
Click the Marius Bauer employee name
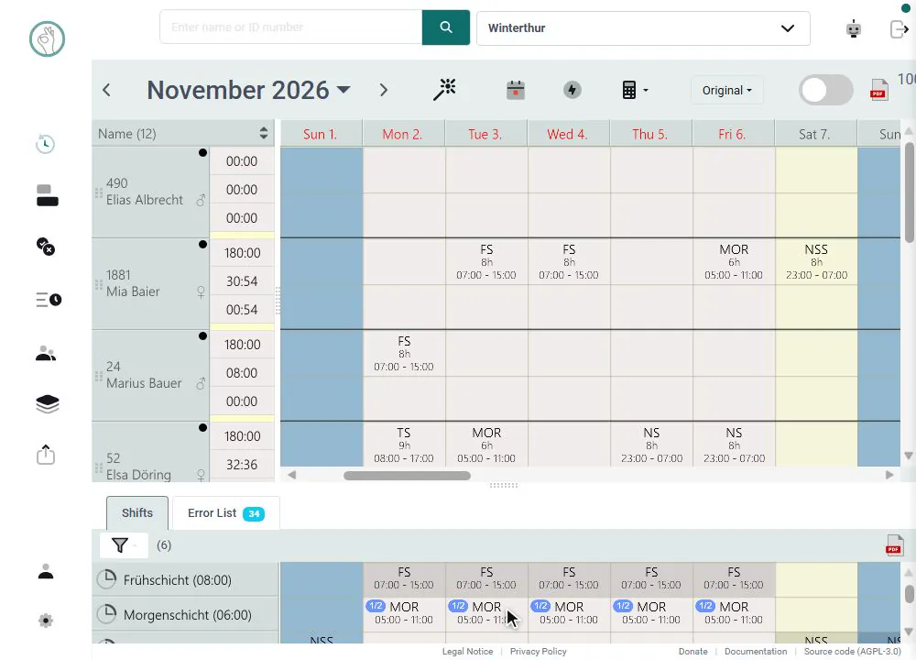144,383
